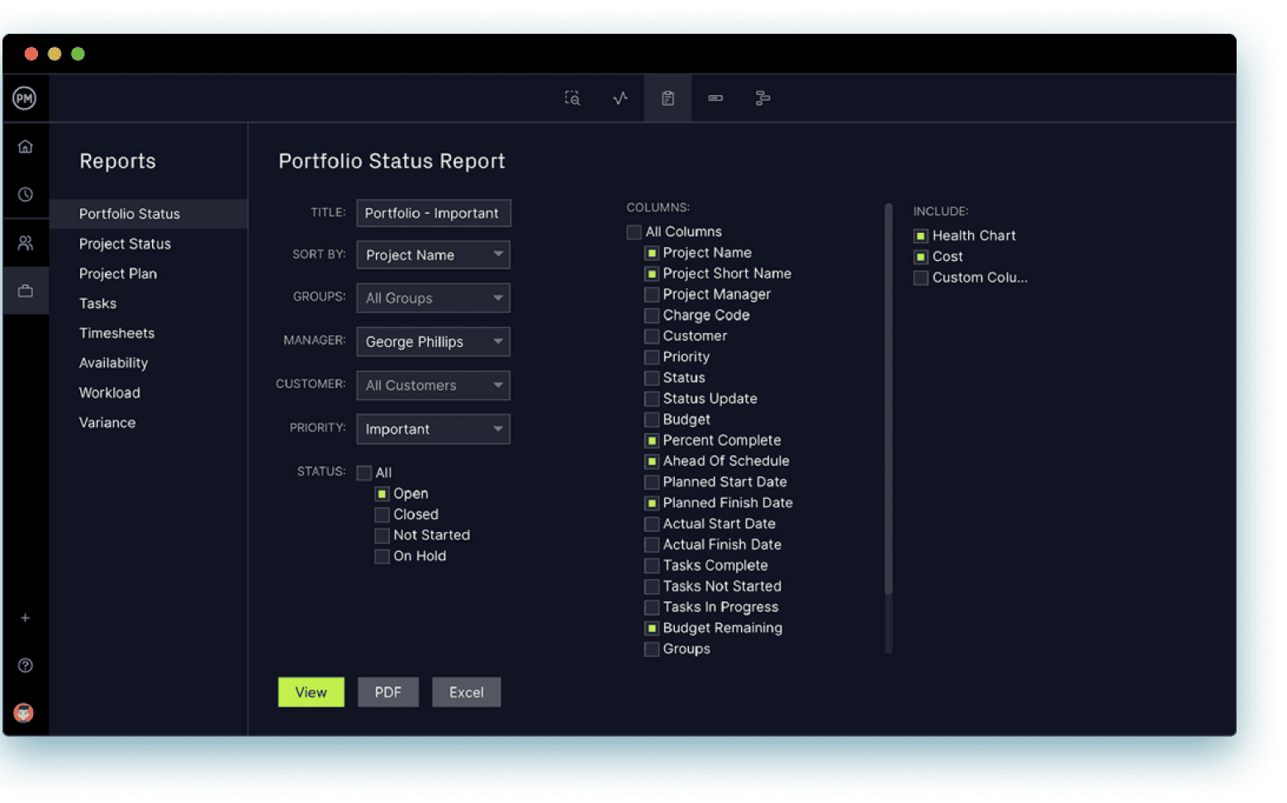Enable the Customer column checkbox
Viewport: 1287px width, 803px height.
point(651,335)
